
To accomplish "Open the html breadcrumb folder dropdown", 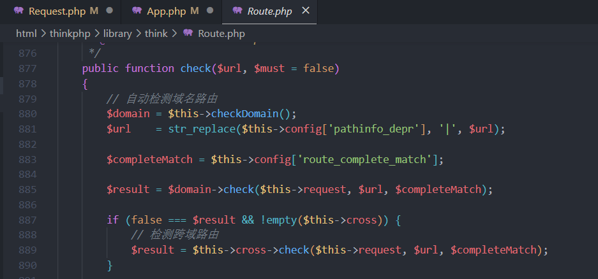I will [26, 33].
